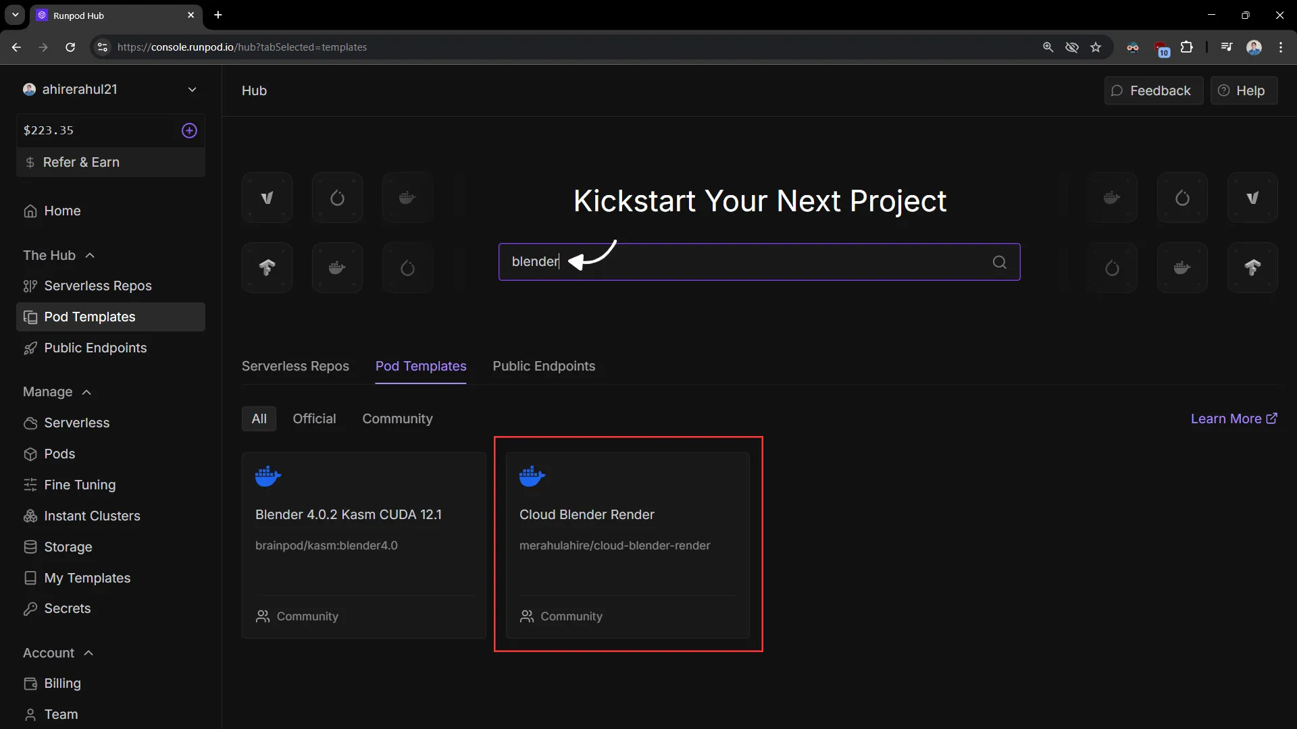
Task: Click Docker icon on Cloud Blender Render card
Action: point(532,476)
